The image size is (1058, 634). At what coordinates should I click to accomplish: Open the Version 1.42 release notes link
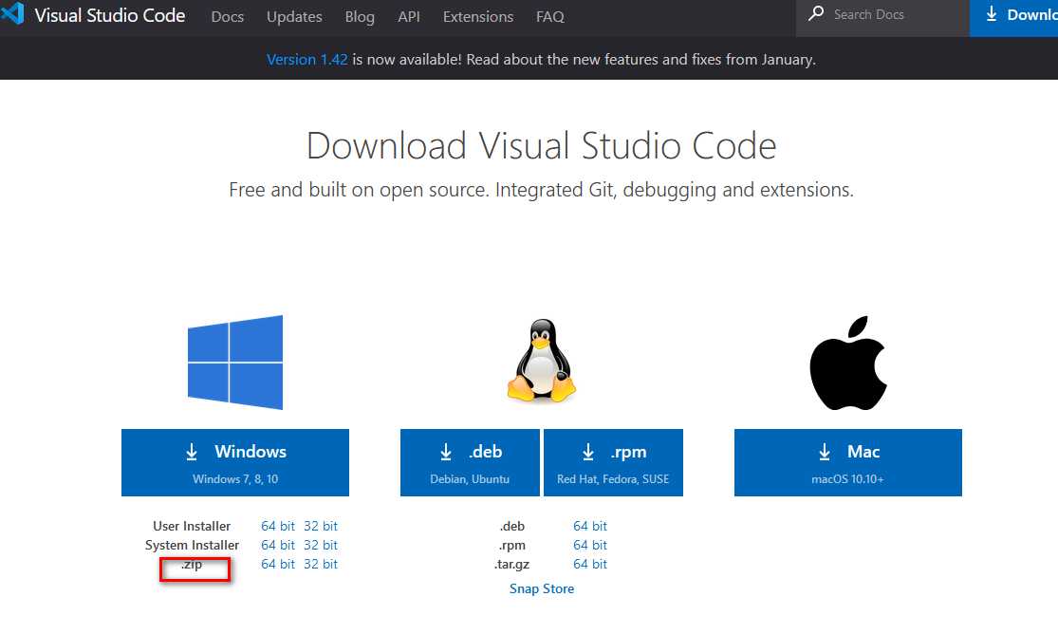307,60
